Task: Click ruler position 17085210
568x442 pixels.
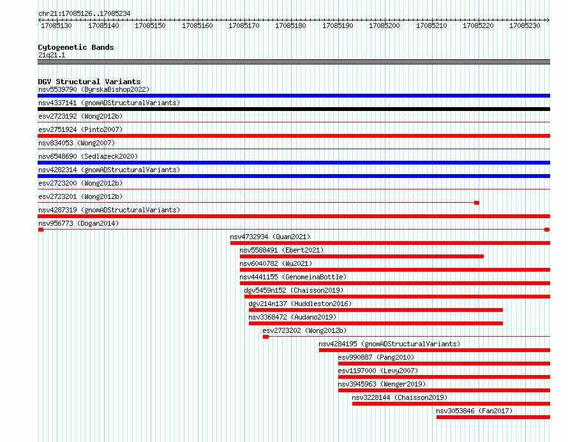Action: [431, 26]
